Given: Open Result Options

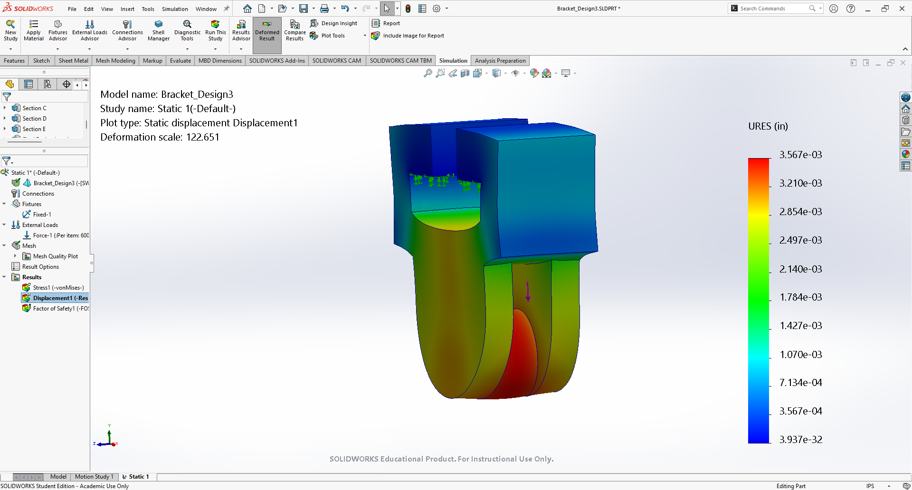Looking at the screenshot, I should pyautogui.click(x=36, y=267).
